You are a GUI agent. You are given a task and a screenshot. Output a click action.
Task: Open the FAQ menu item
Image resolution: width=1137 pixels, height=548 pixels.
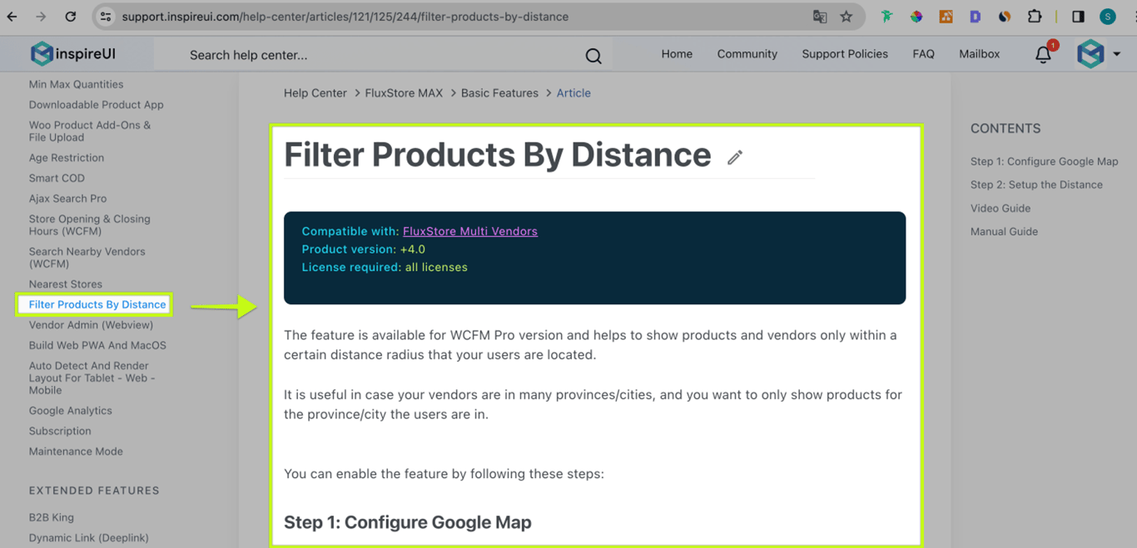(x=923, y=54)
